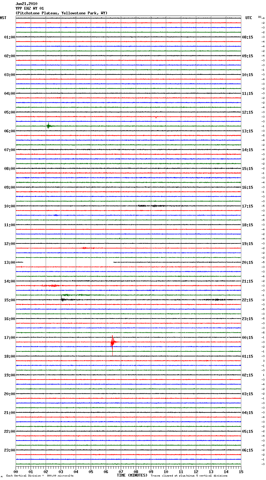This screenshot has height=480, width=266.
Task: Click the Pitchstone Plateau location subtitle
Action: (x=61, y=13)
